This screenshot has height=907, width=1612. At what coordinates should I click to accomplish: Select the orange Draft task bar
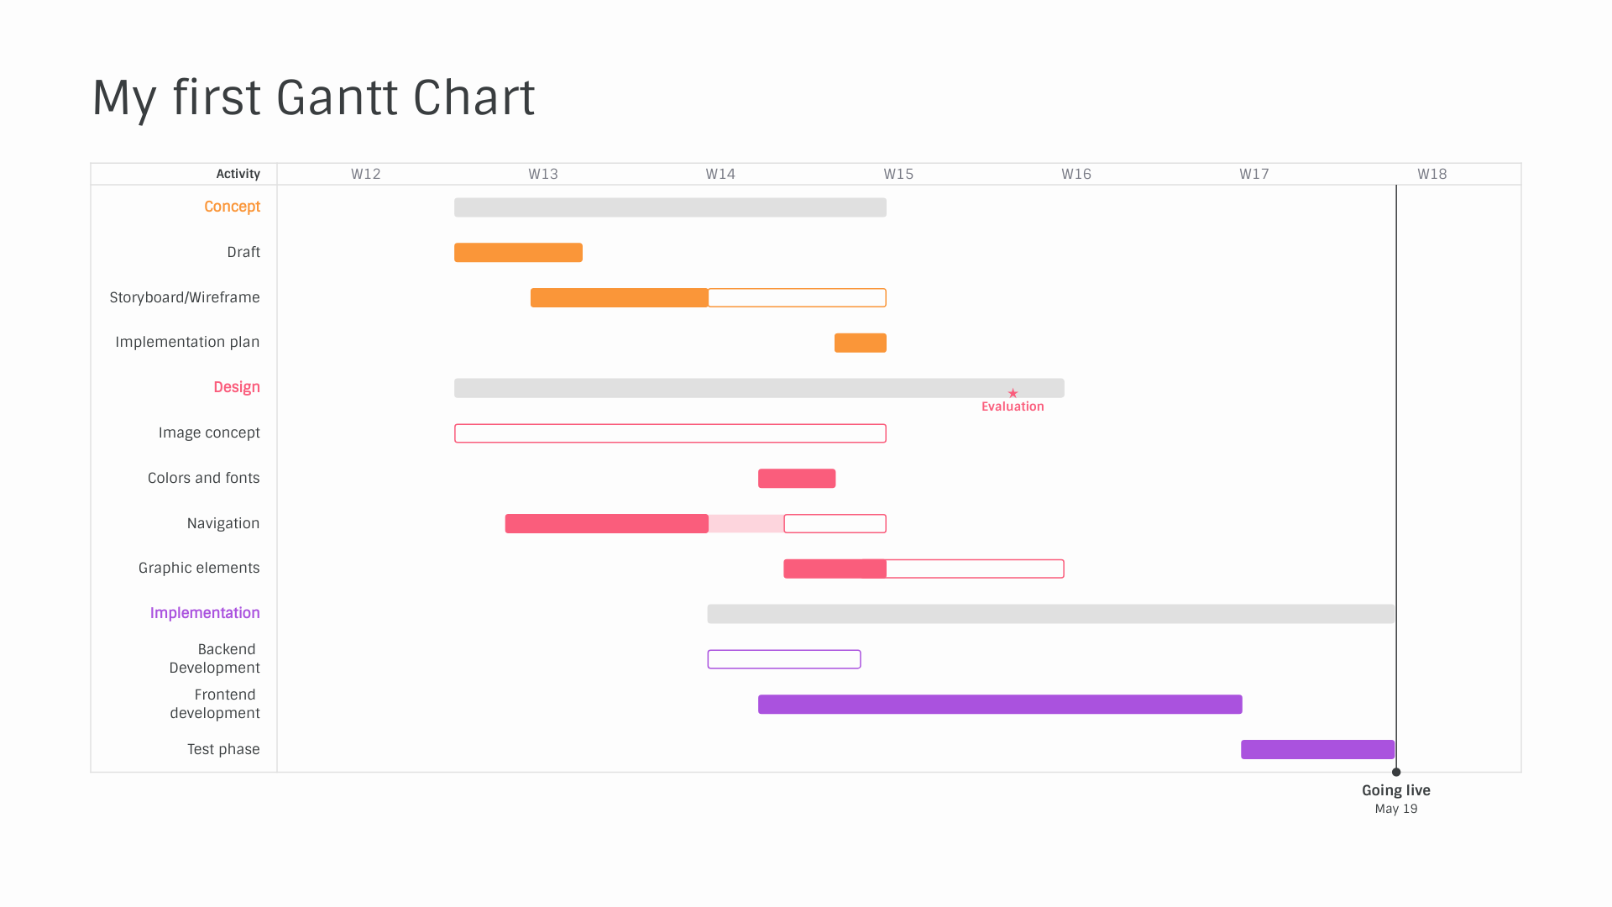click(518, 253)
